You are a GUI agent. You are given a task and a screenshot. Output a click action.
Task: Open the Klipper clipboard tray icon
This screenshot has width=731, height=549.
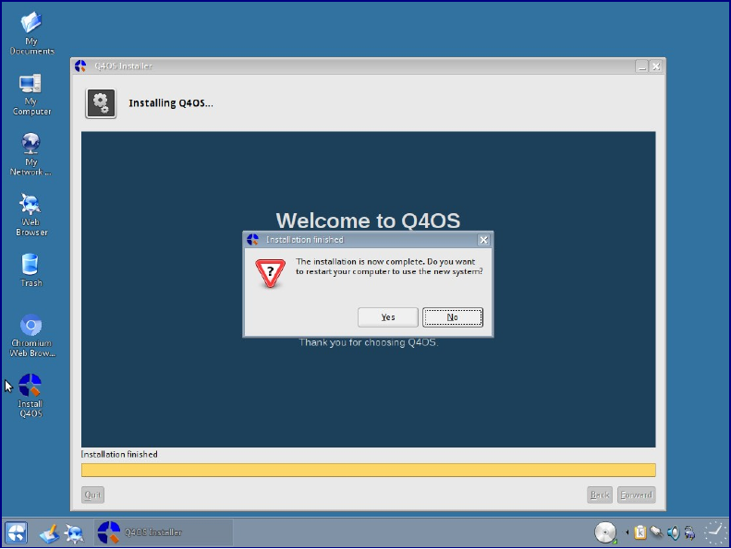click(640, 532)
